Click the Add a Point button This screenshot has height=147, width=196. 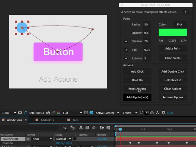pyautogui.click(x=173, y=49)
